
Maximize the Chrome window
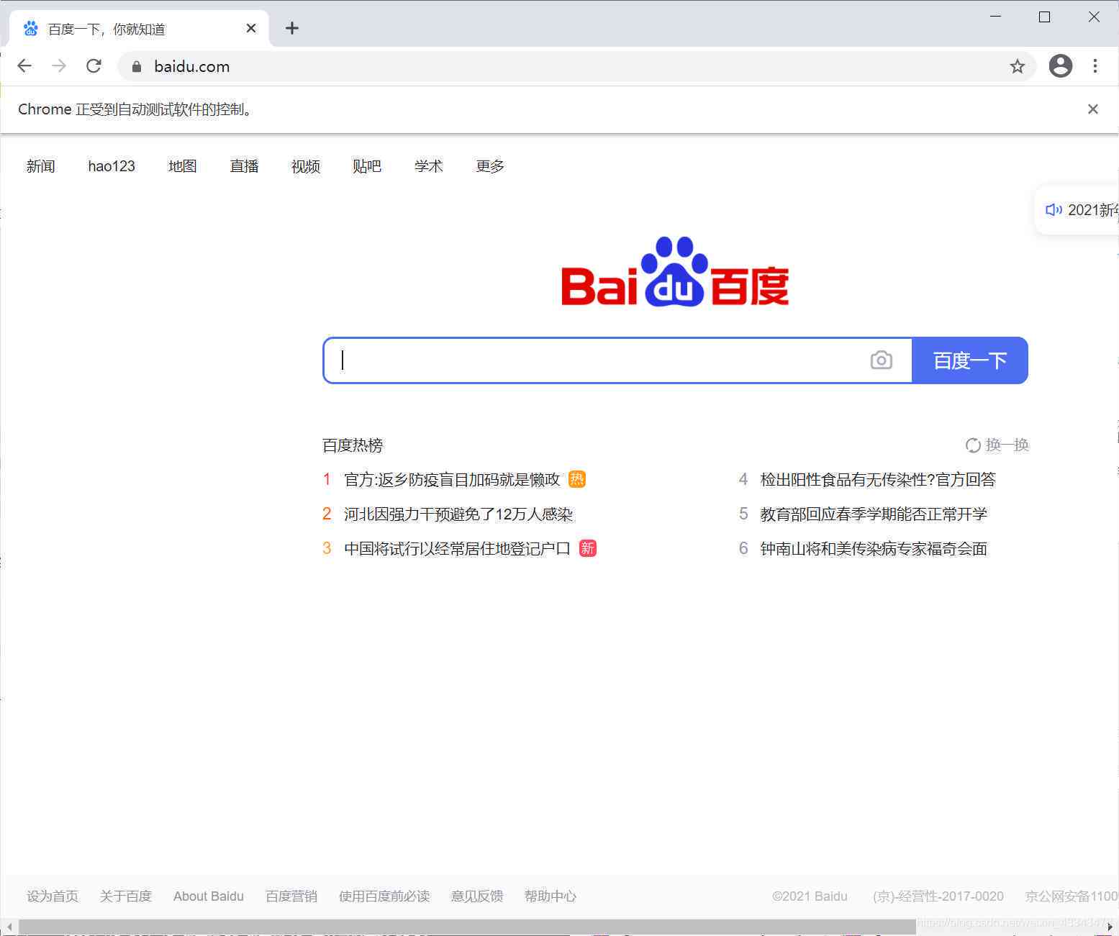[1044, 17]
